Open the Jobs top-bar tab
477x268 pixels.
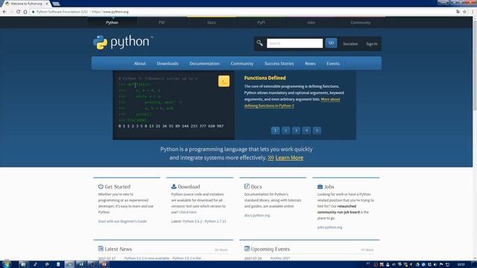pyautogui.click(x=311, y=22)
